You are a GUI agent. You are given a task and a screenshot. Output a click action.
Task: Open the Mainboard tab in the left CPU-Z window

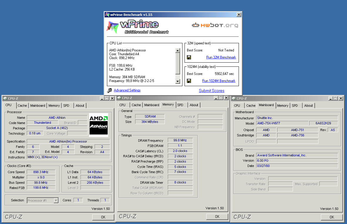[x=38, y=106]
